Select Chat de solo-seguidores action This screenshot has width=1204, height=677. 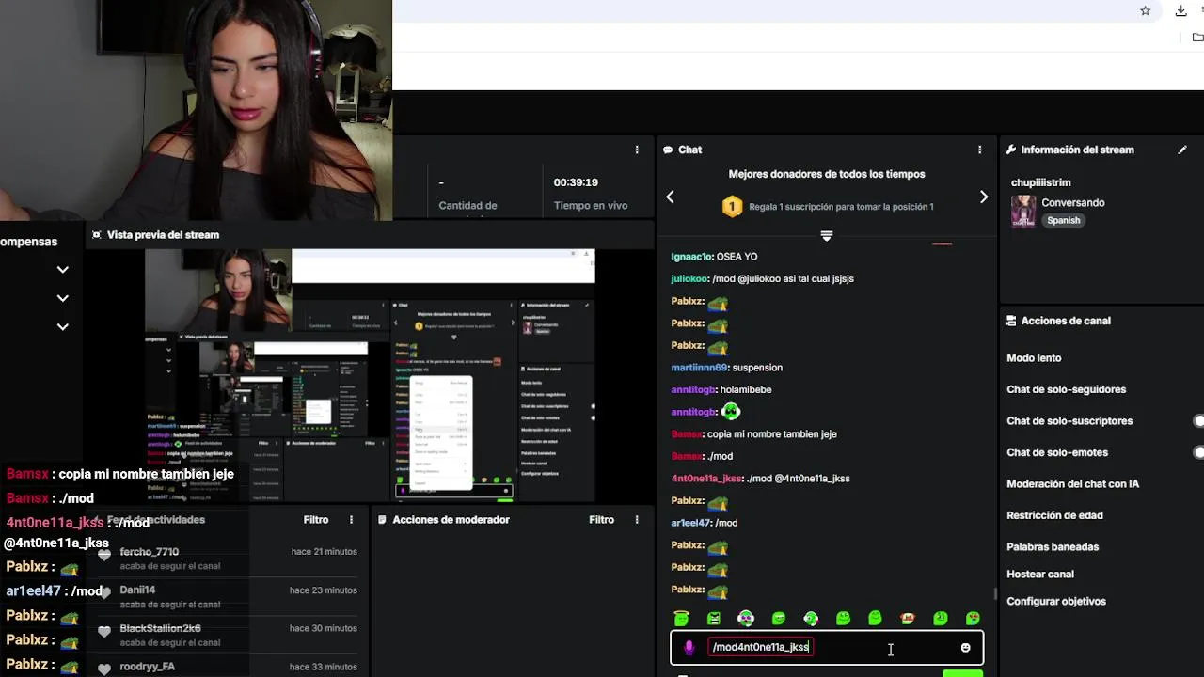[1066, 389]
